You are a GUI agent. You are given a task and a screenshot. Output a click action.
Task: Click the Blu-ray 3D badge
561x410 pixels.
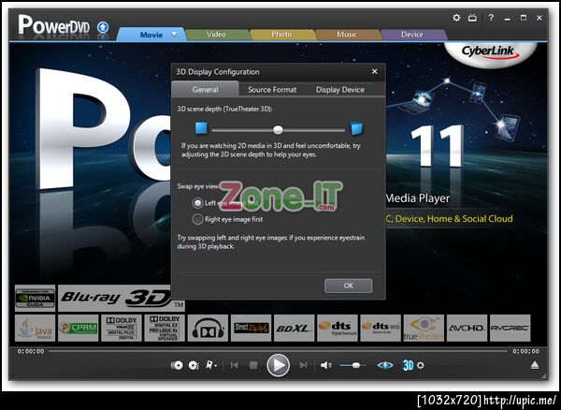121,298
